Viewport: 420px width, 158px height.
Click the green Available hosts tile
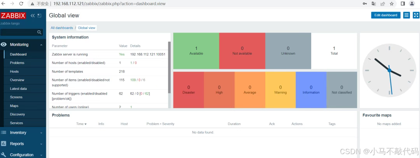[196, 51]
